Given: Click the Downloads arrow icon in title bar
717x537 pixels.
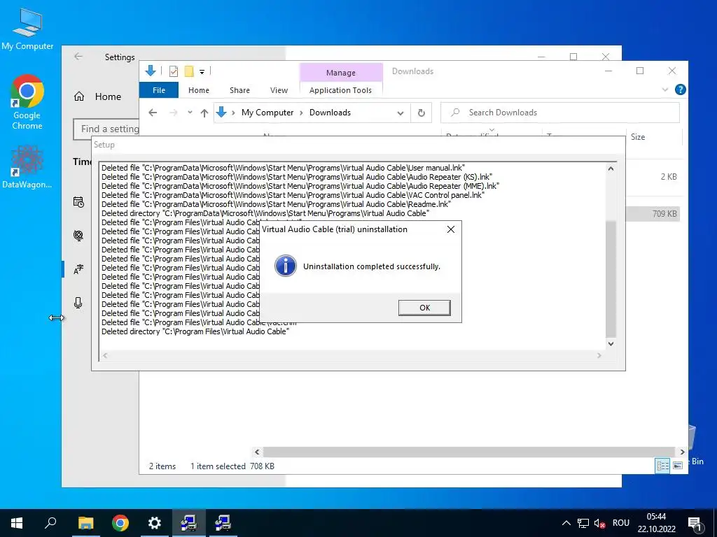Looking at the screenshot, I should 151,71.
